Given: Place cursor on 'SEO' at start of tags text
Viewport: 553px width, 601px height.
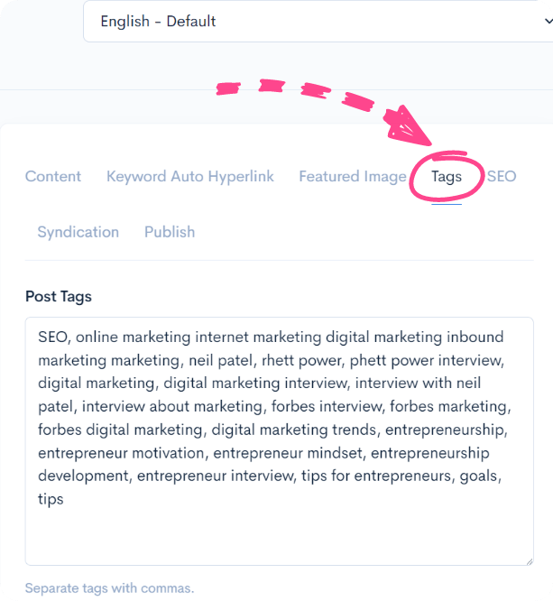Looking at the screenshot, I should pos(52,337).
